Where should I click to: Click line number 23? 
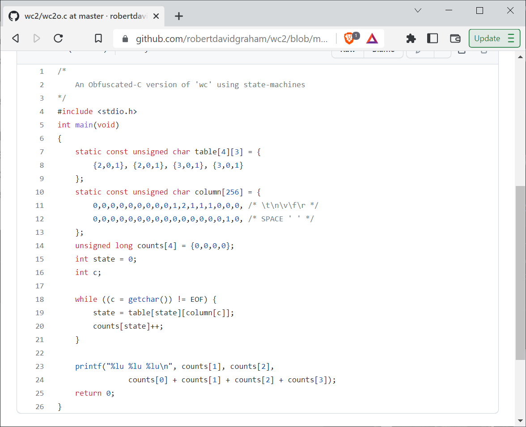point(39,366)
